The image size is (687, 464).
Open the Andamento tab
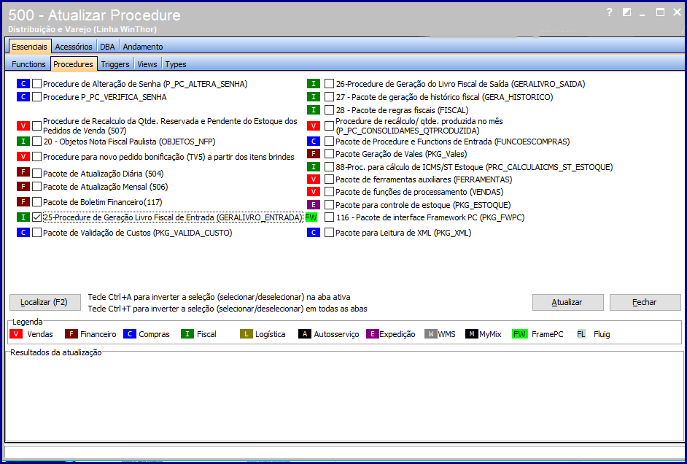143,47
